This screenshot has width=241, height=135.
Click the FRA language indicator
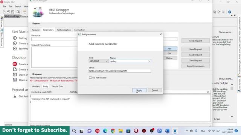point(203,131)
